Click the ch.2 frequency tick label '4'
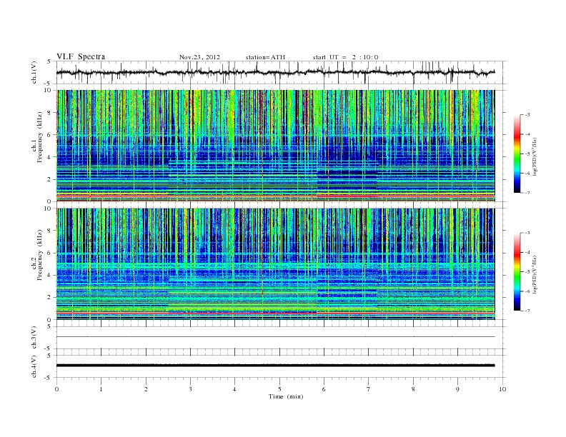This screenshot has height=437, width=566. click(x=49, y=276)
